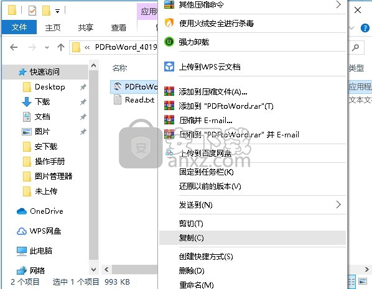Open the 操作手册 folder in sidebar
372x289 pixels.
[50, 162]
